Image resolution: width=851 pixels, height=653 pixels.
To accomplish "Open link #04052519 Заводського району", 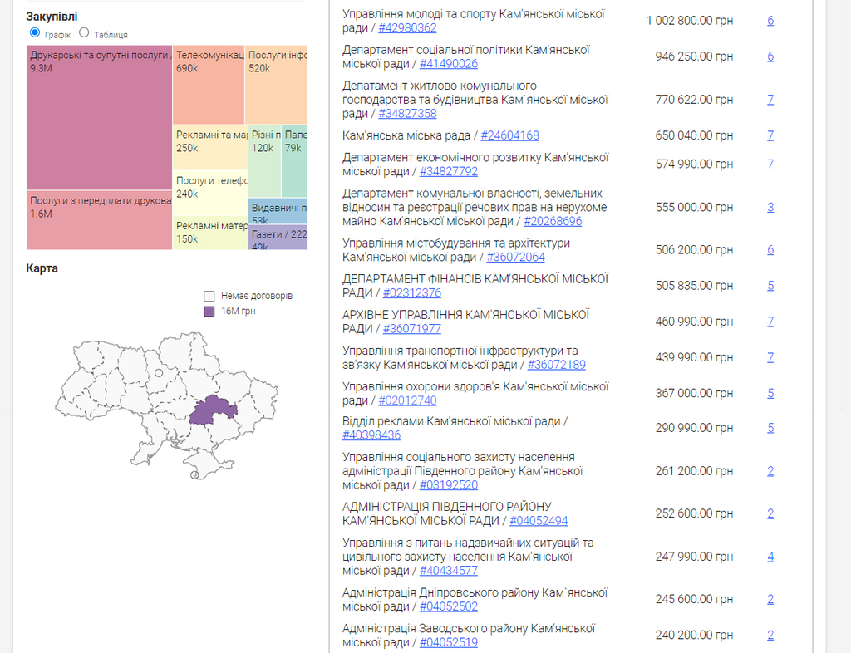I will point(448,642).
